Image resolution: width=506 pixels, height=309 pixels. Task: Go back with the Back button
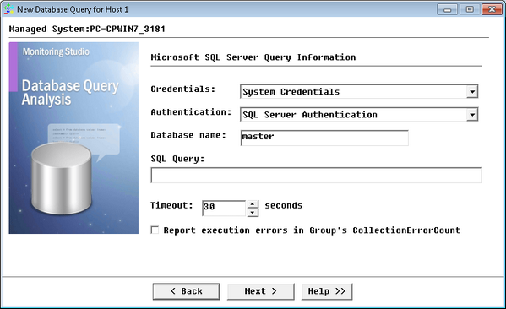click(186, 291)
